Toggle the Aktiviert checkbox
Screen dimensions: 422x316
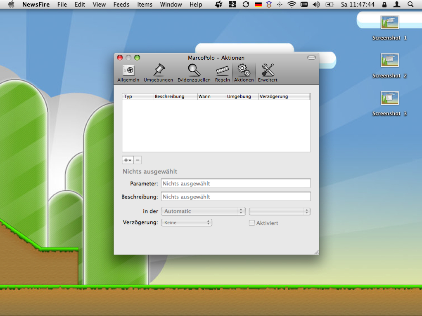point(251,223)
